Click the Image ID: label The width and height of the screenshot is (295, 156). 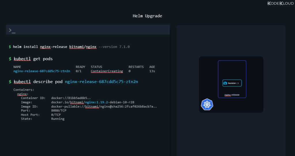point(29,106)
